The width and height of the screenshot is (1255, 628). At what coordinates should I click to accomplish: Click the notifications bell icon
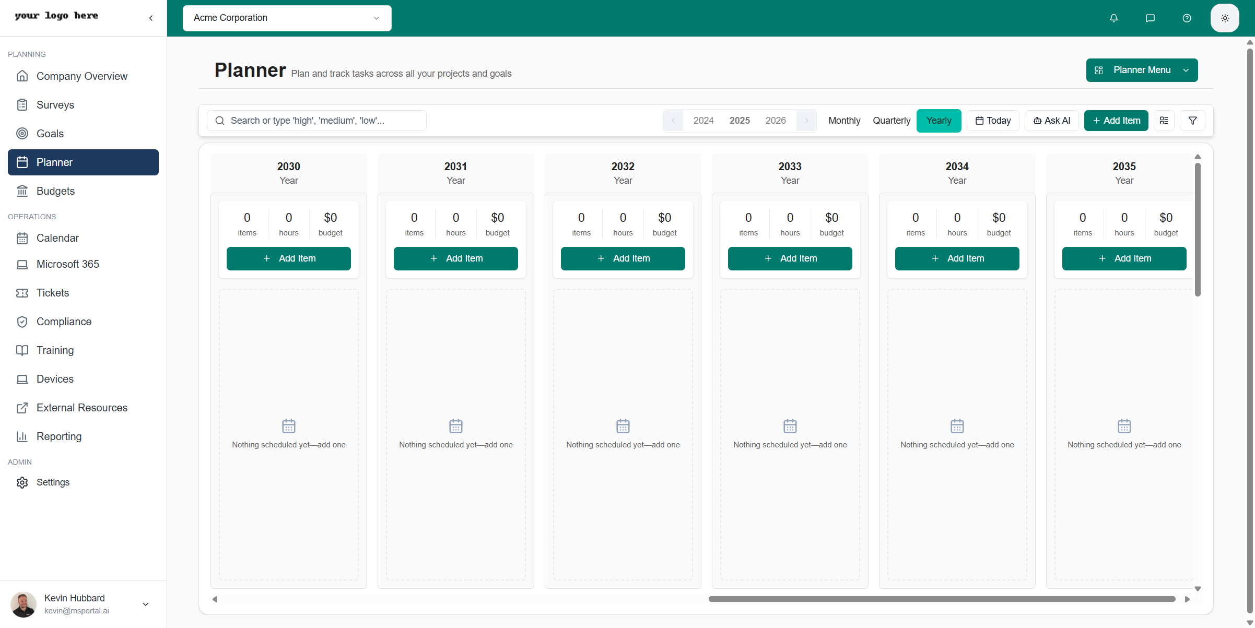click(1113, 18)
